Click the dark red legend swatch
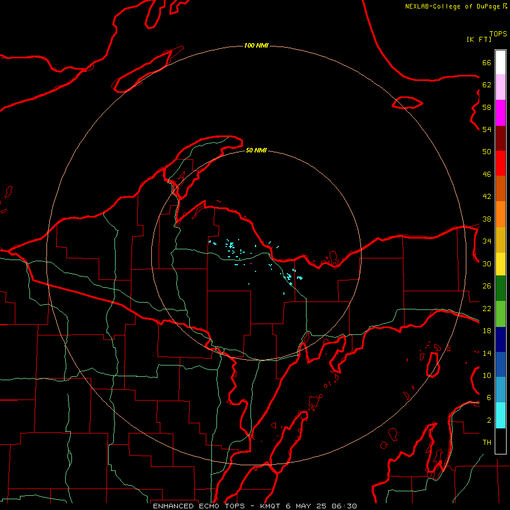The height and width of the screenshot is (510, 510). (x=500, y=138)
